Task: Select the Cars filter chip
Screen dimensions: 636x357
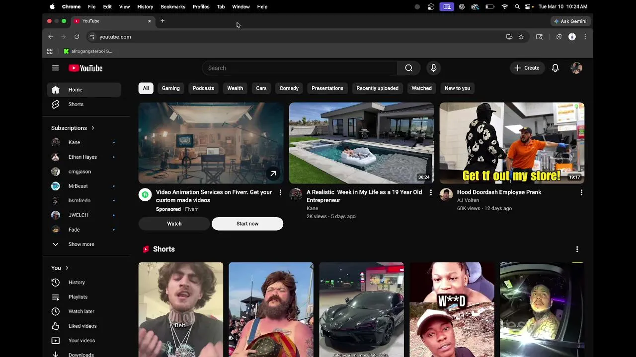Action: 261,88
